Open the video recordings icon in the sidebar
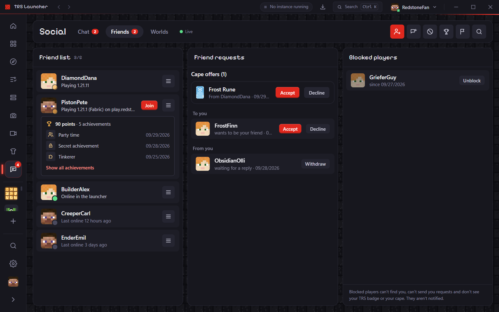 pos(13,133)
